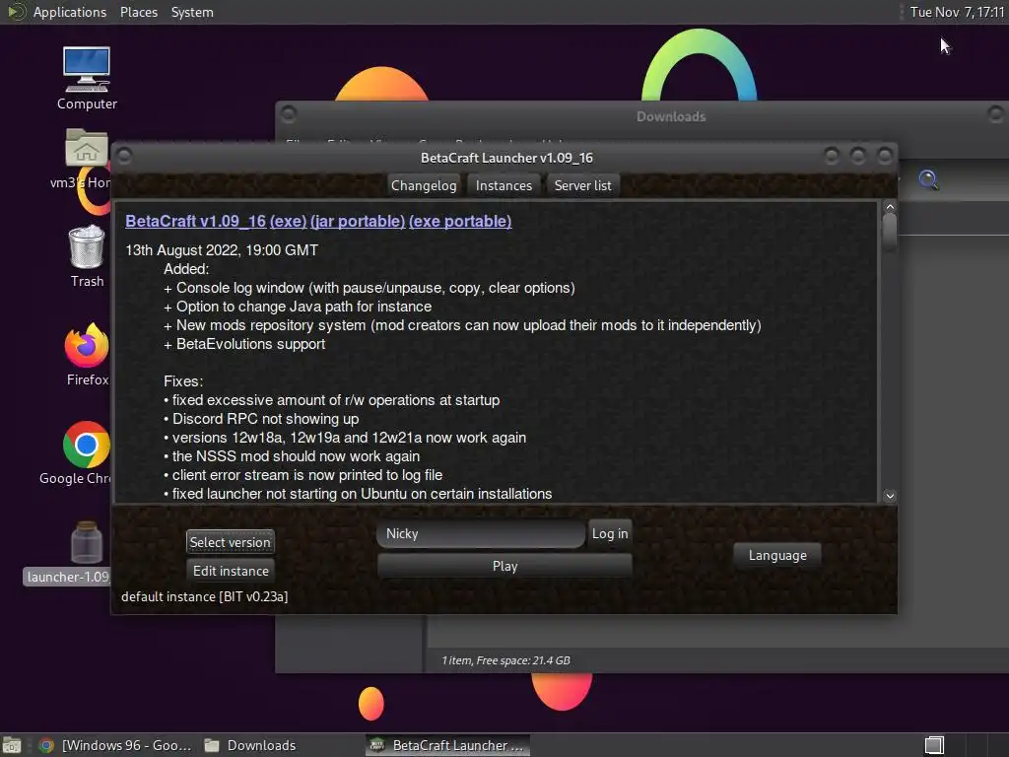Open the vm3's Home folder icon

[87, 148]
